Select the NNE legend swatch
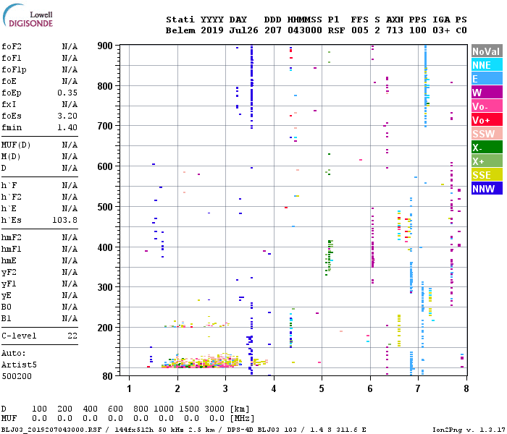Viewport: 507px width, 434px height. 487,65
